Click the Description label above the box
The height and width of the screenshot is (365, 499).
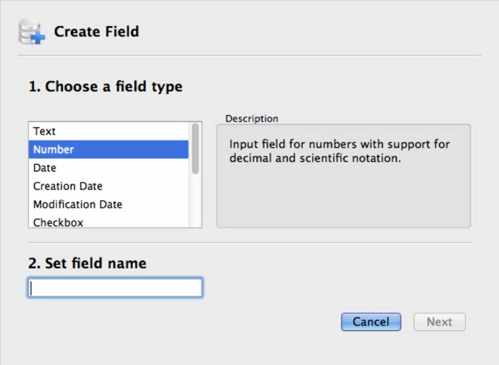coord(251,119)
